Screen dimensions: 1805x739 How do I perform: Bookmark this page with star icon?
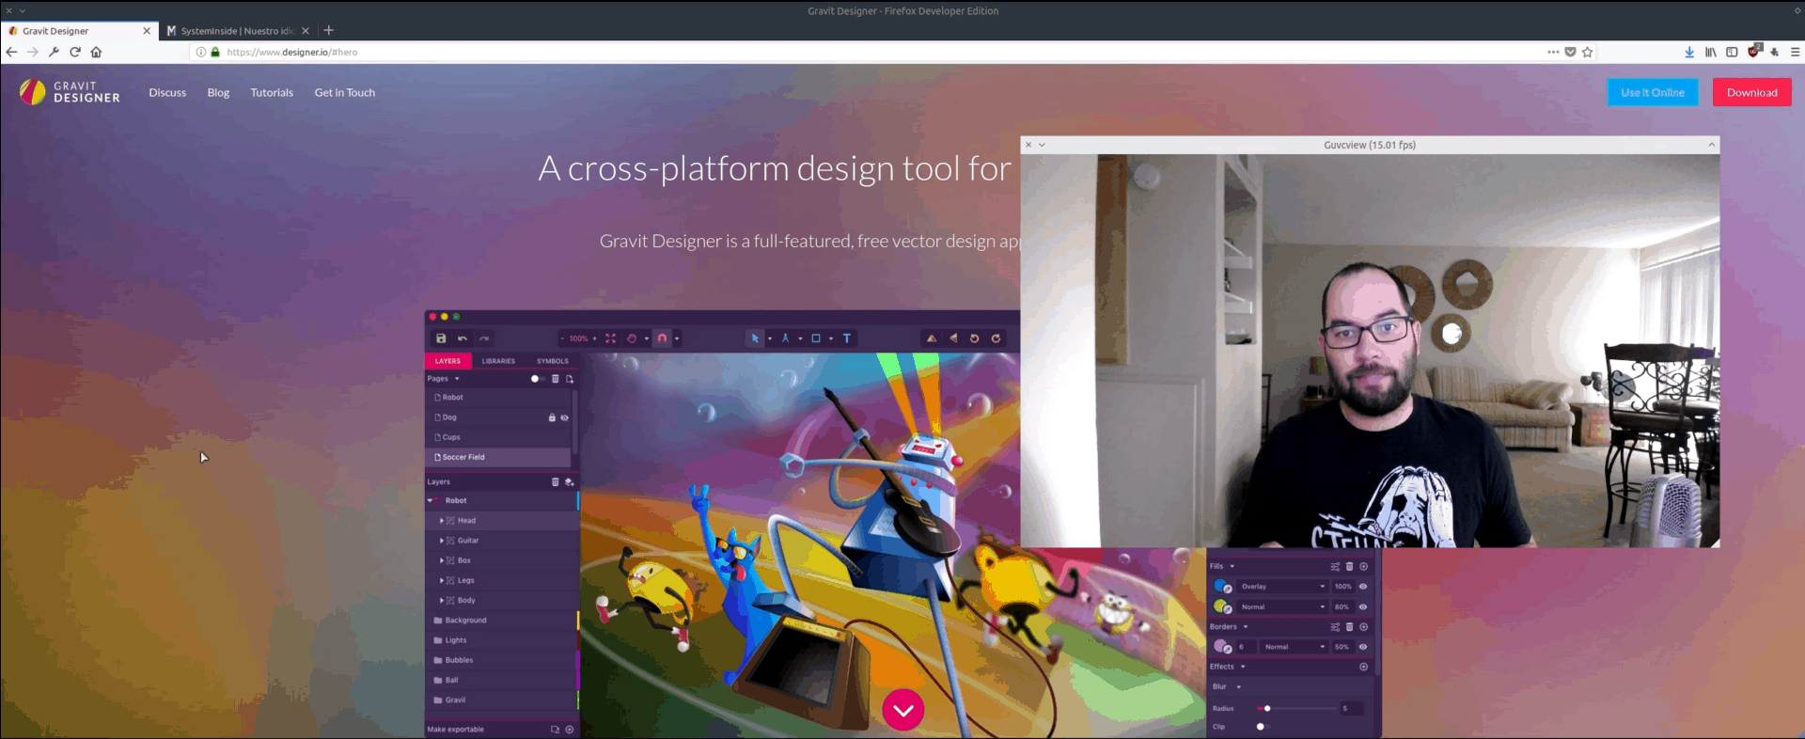pos(1588,52)
